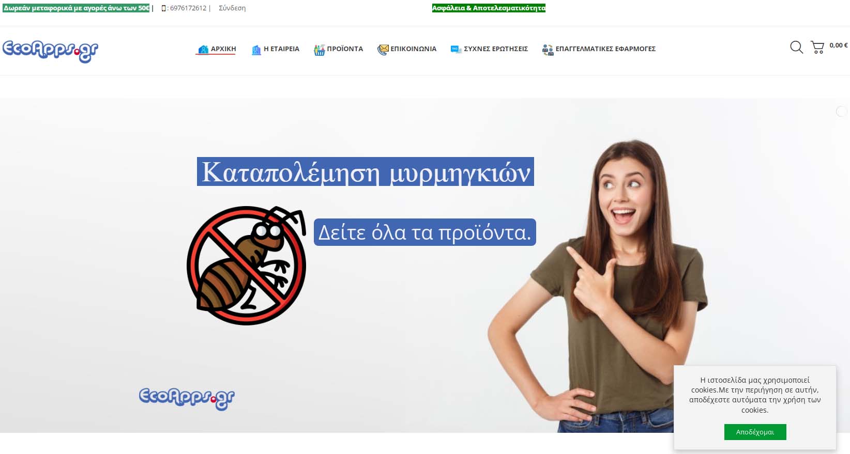Click the home icon beside ΑΡΧΙΚΗ
Viewport: 850px width, 454px height.
(203, 50)
